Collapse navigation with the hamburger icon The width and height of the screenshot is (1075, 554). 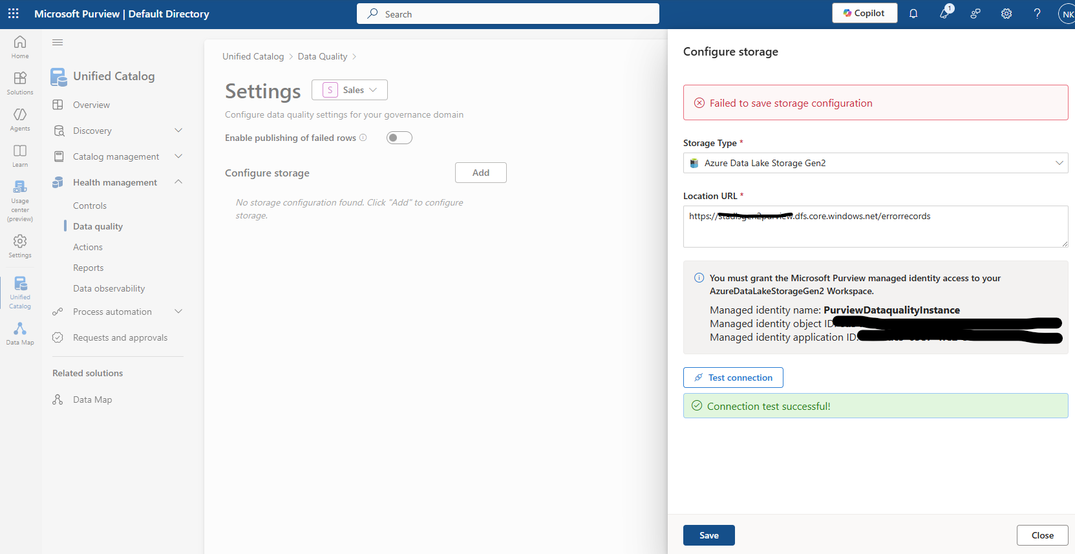pos(58,43)
